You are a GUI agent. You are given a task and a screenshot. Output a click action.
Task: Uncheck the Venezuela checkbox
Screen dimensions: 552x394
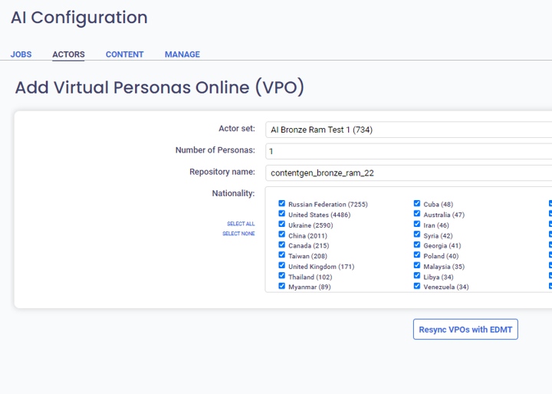point(417,287)
